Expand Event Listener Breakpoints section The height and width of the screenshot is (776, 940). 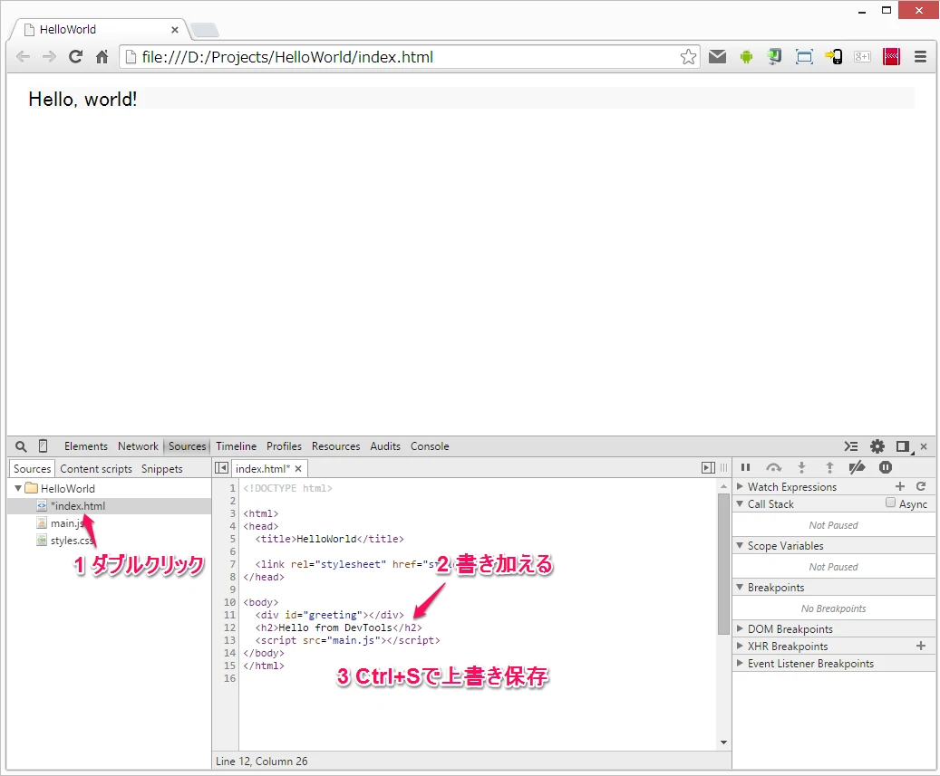(x=740, y=664)
